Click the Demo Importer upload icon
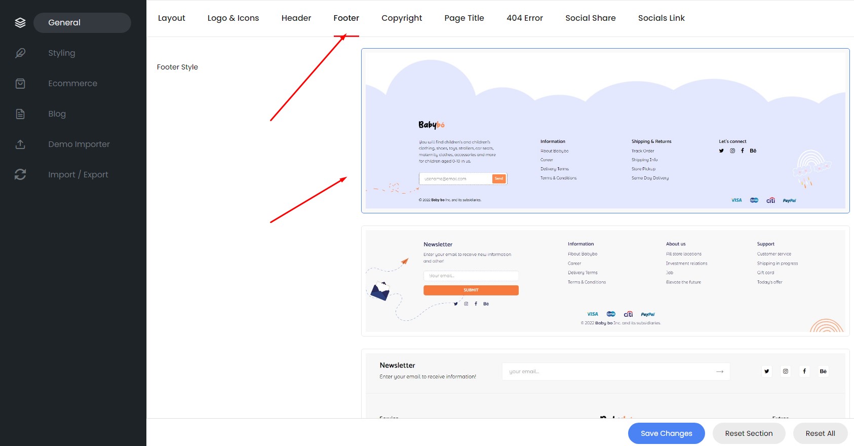 coord(20,144)
